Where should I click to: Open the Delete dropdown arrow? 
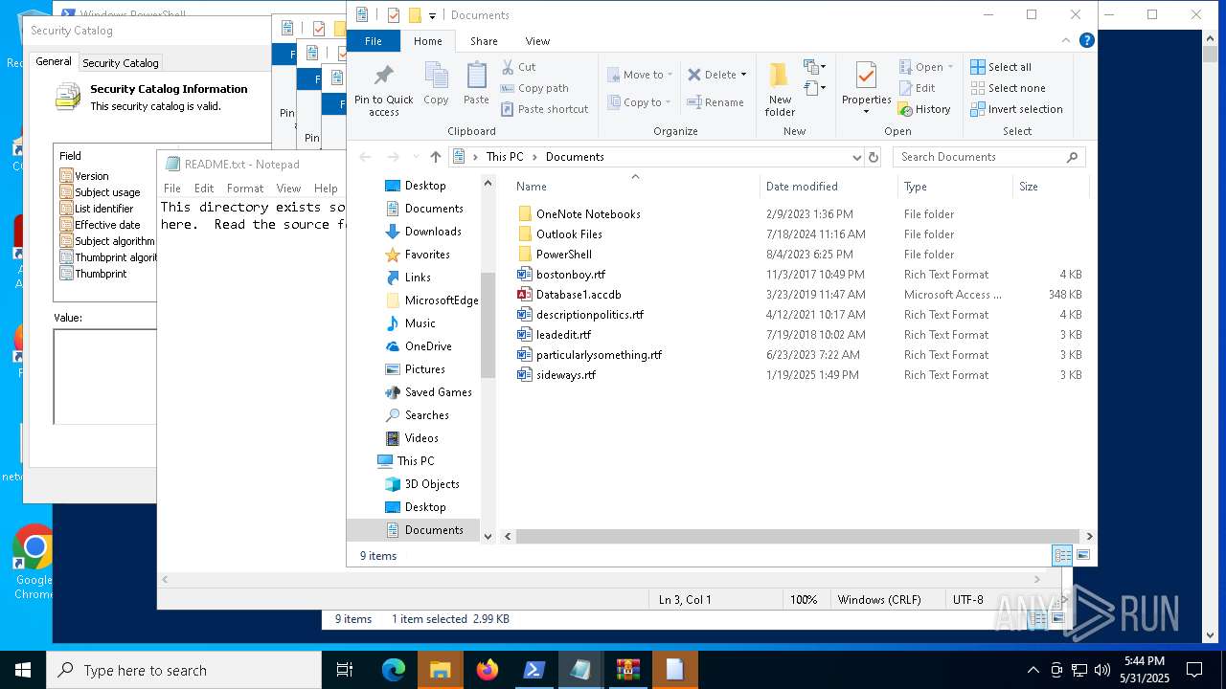pos(743,75)
